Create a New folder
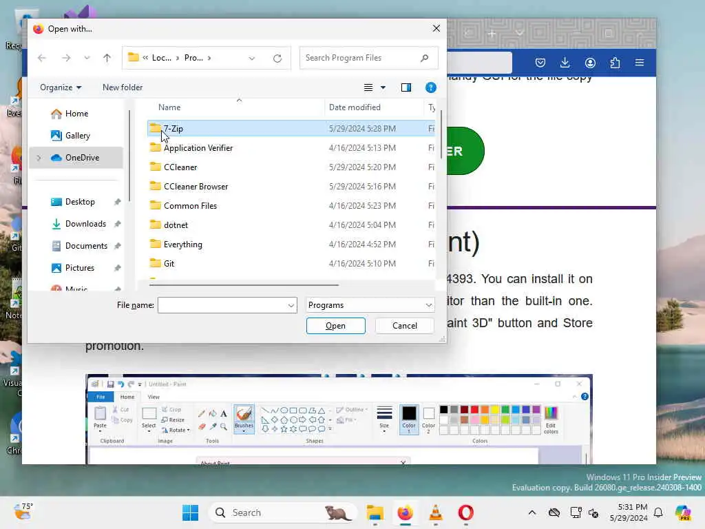 [x=123, y=87]
